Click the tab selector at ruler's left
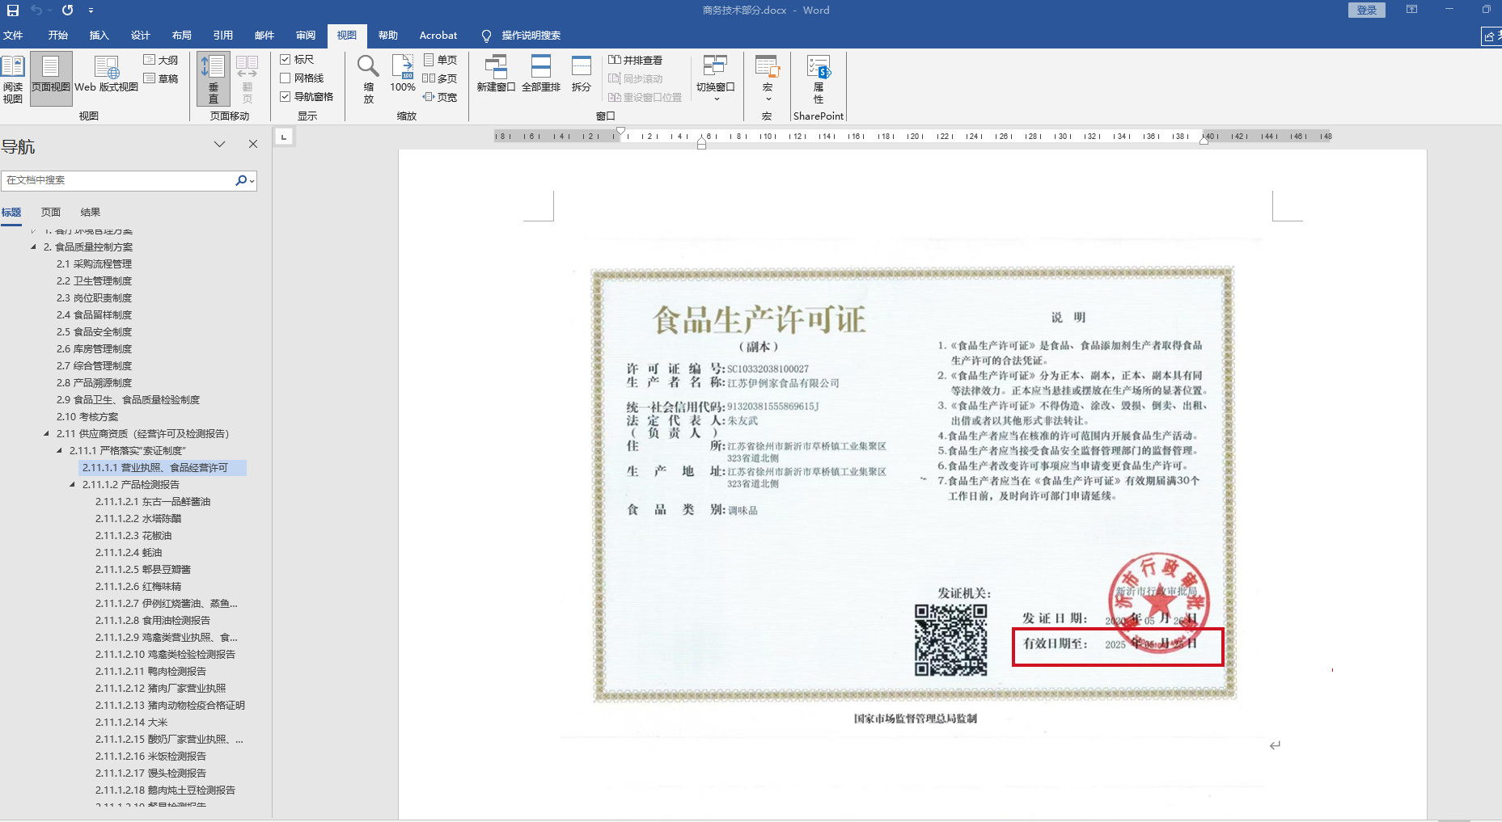The height and width of the screenshot is (822, 1502). click(284, 137)
